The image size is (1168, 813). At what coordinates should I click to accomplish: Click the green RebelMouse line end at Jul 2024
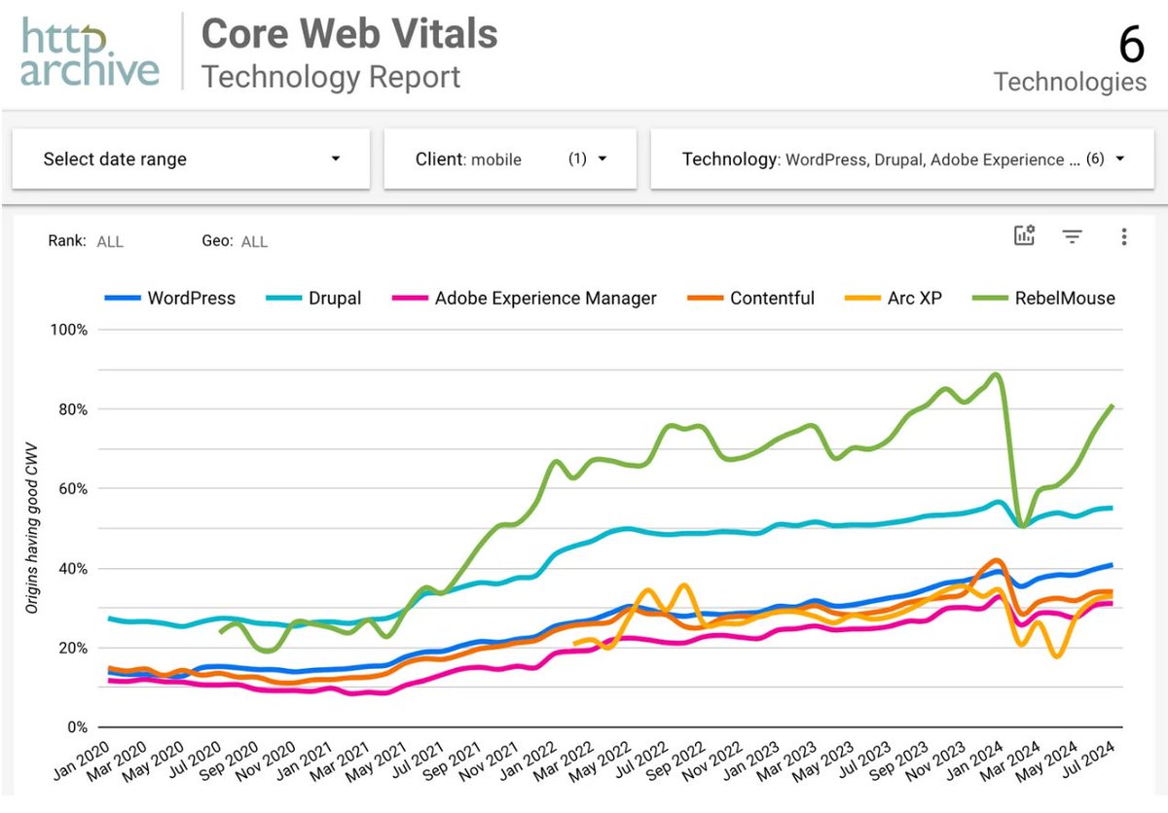1112,406
